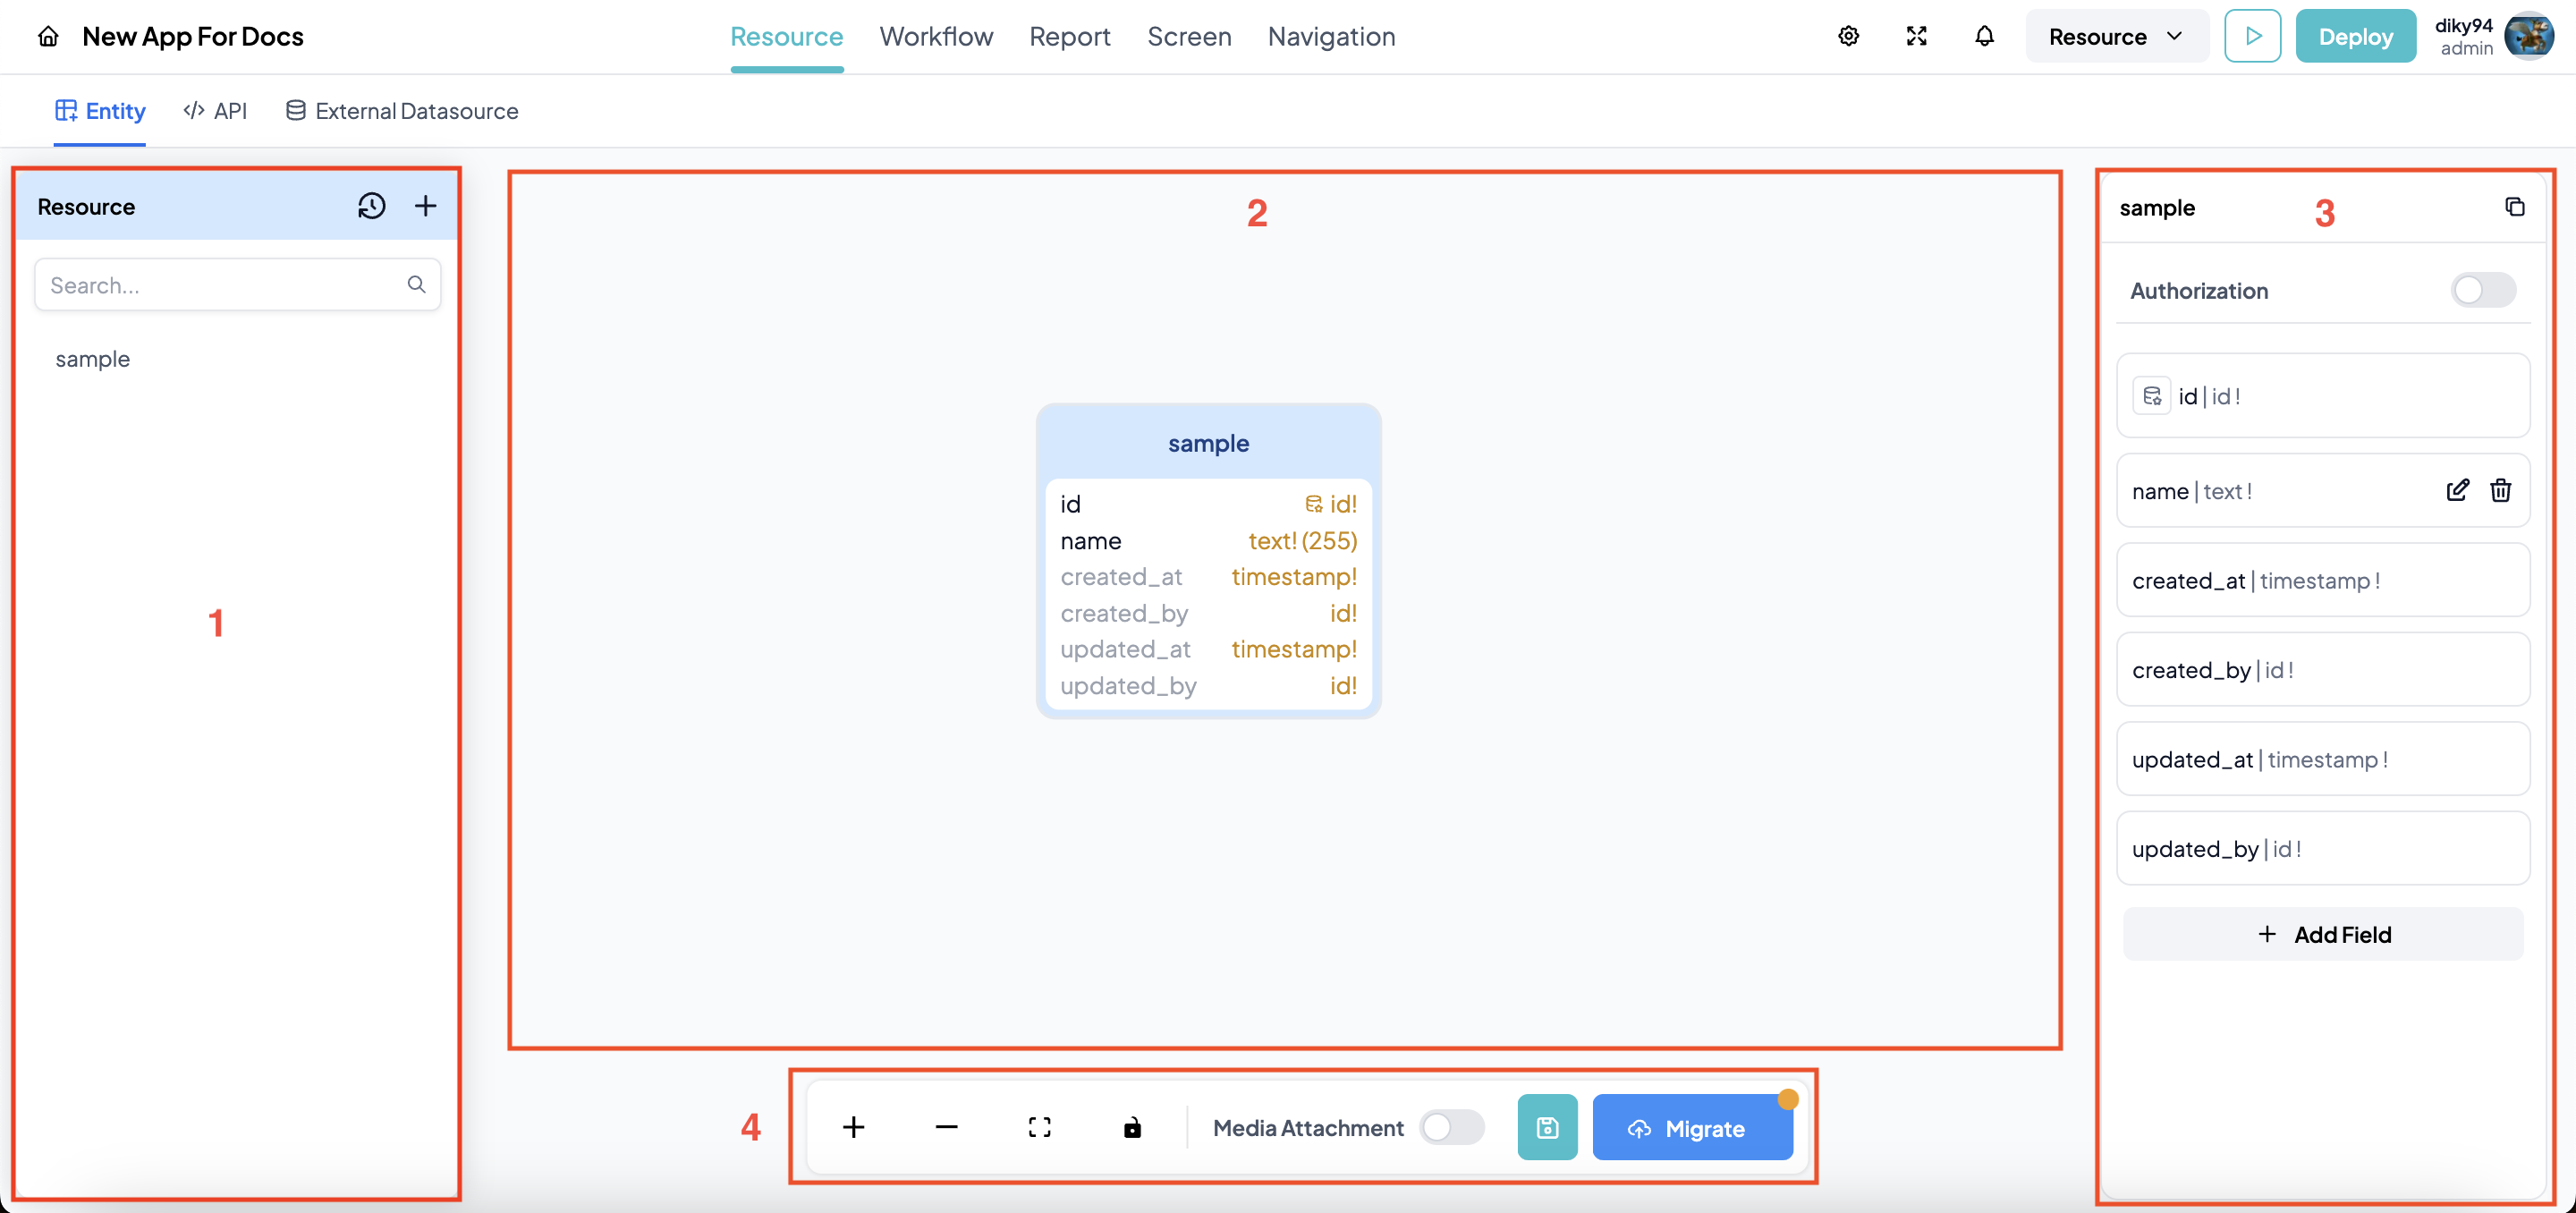Click the add new Resource icon

424,206
